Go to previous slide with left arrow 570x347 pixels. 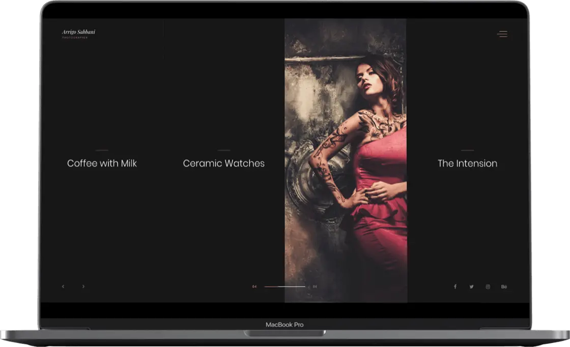[x=63, y=286]
